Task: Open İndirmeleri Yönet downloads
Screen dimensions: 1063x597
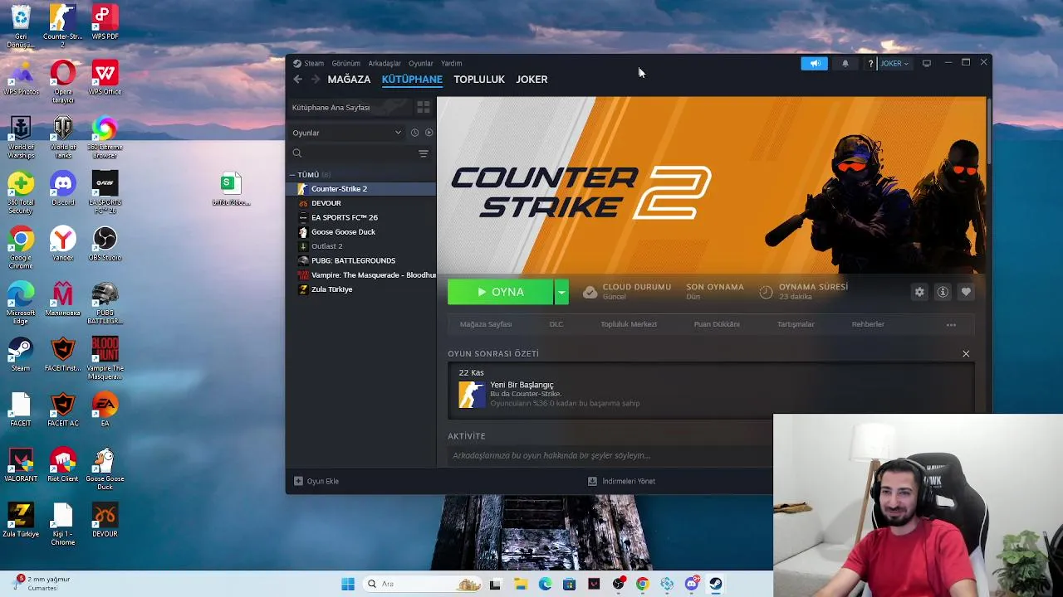Action: (x=622, y=481)
